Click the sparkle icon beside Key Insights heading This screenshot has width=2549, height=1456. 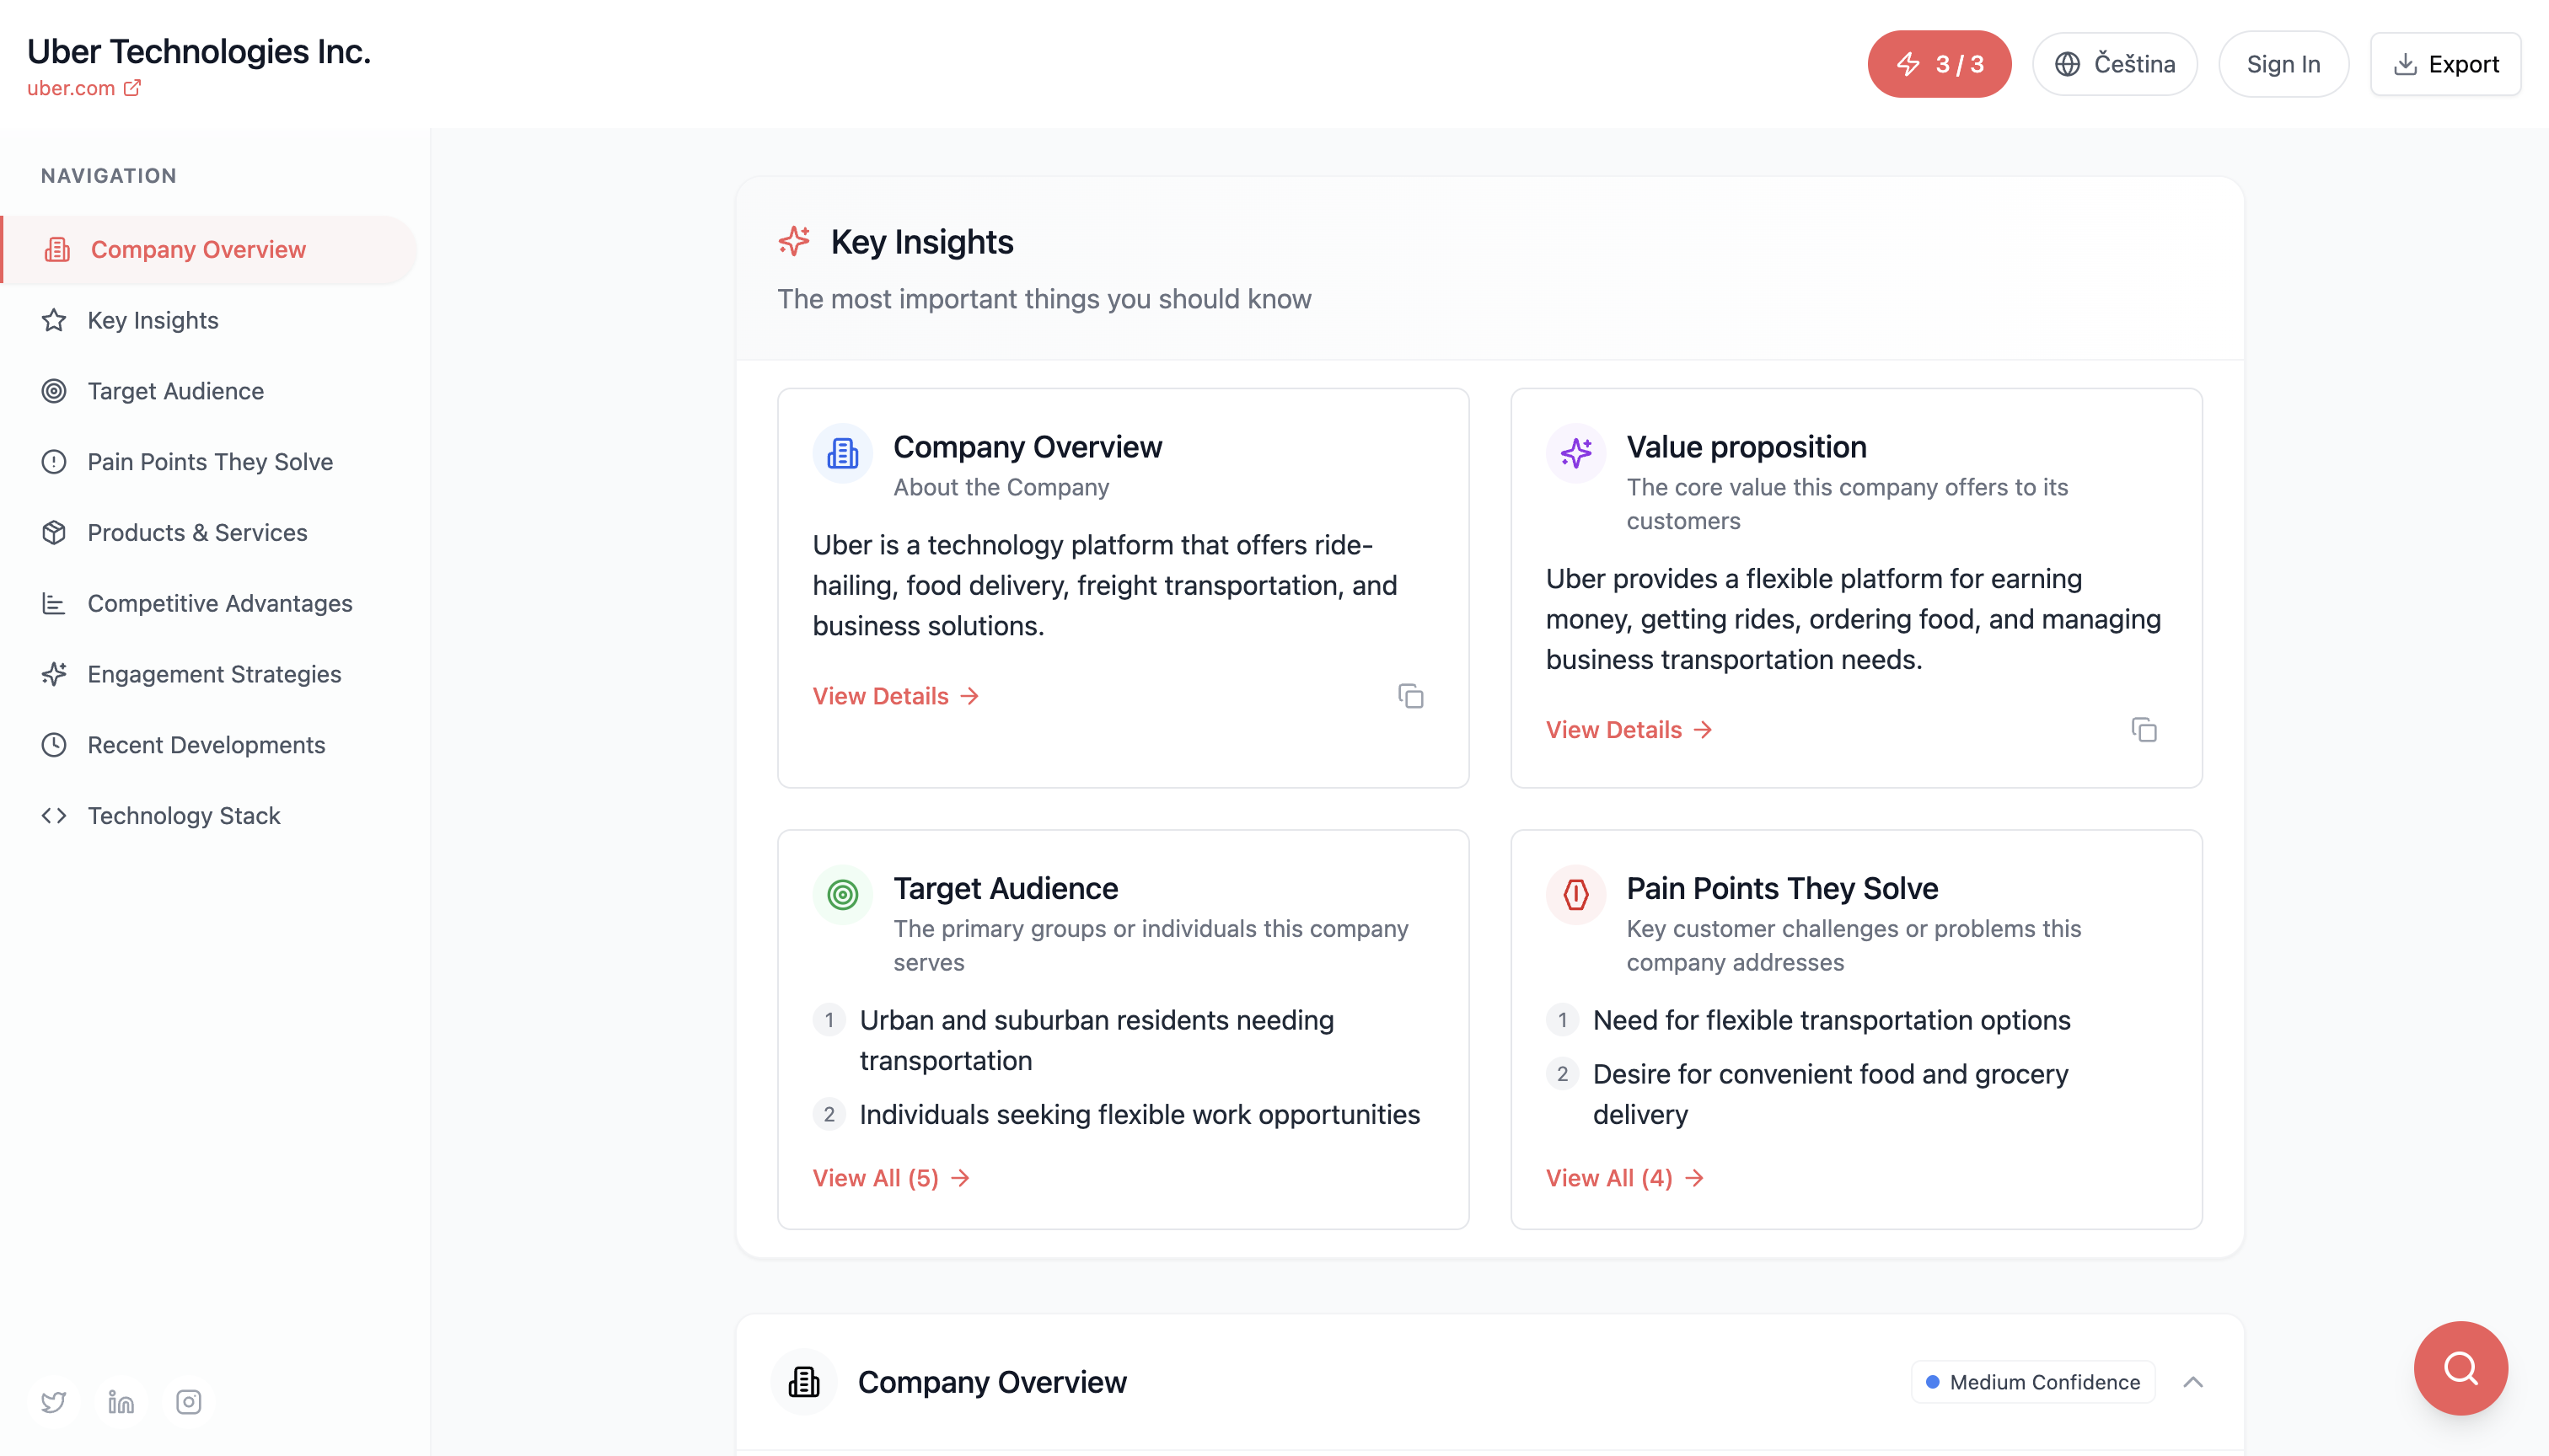pos(794,241)
